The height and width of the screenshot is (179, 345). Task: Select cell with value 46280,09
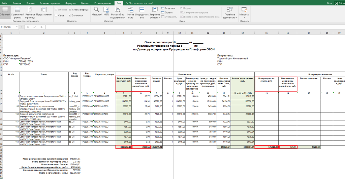pos(309,147)
